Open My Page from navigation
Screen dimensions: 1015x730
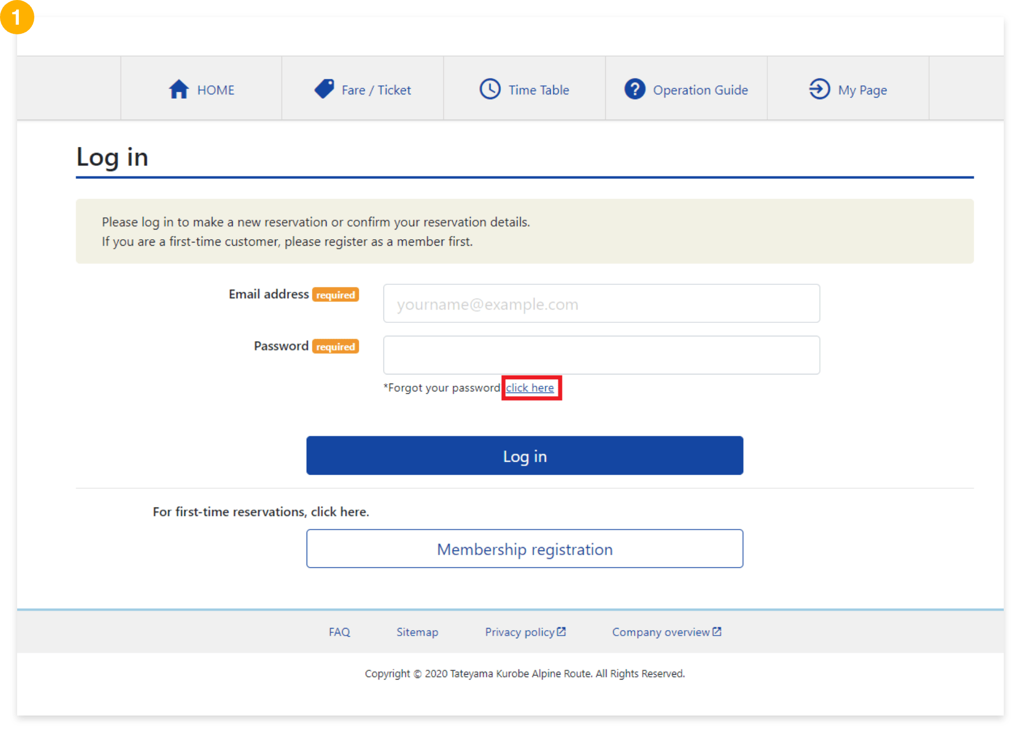[x=848, y=89]
